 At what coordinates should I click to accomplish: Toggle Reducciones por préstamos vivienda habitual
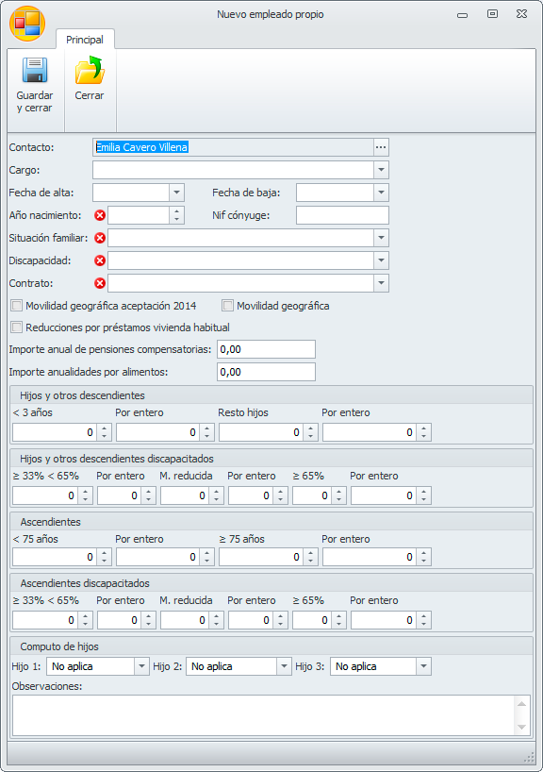tap(17, 327)
